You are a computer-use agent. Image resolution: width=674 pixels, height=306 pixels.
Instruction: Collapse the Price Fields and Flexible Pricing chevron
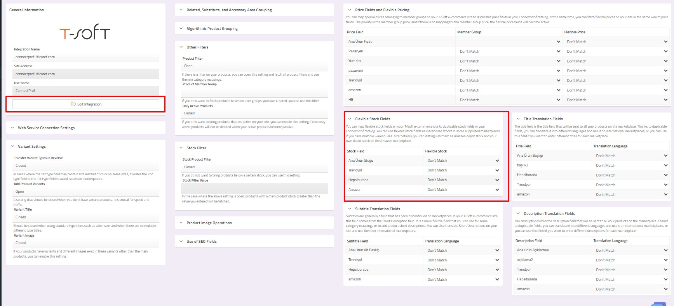point(350,10)
